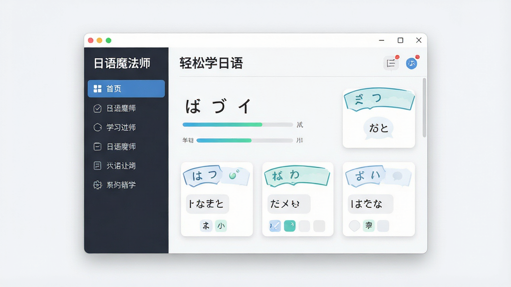Screen dimensions: 511x287
Task: Click the 日语魔法师 app title
Action: [122, 63]
